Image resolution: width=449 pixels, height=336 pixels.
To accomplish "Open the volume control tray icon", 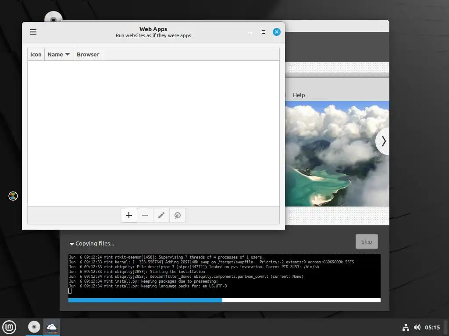I will [x=417, y=327].
